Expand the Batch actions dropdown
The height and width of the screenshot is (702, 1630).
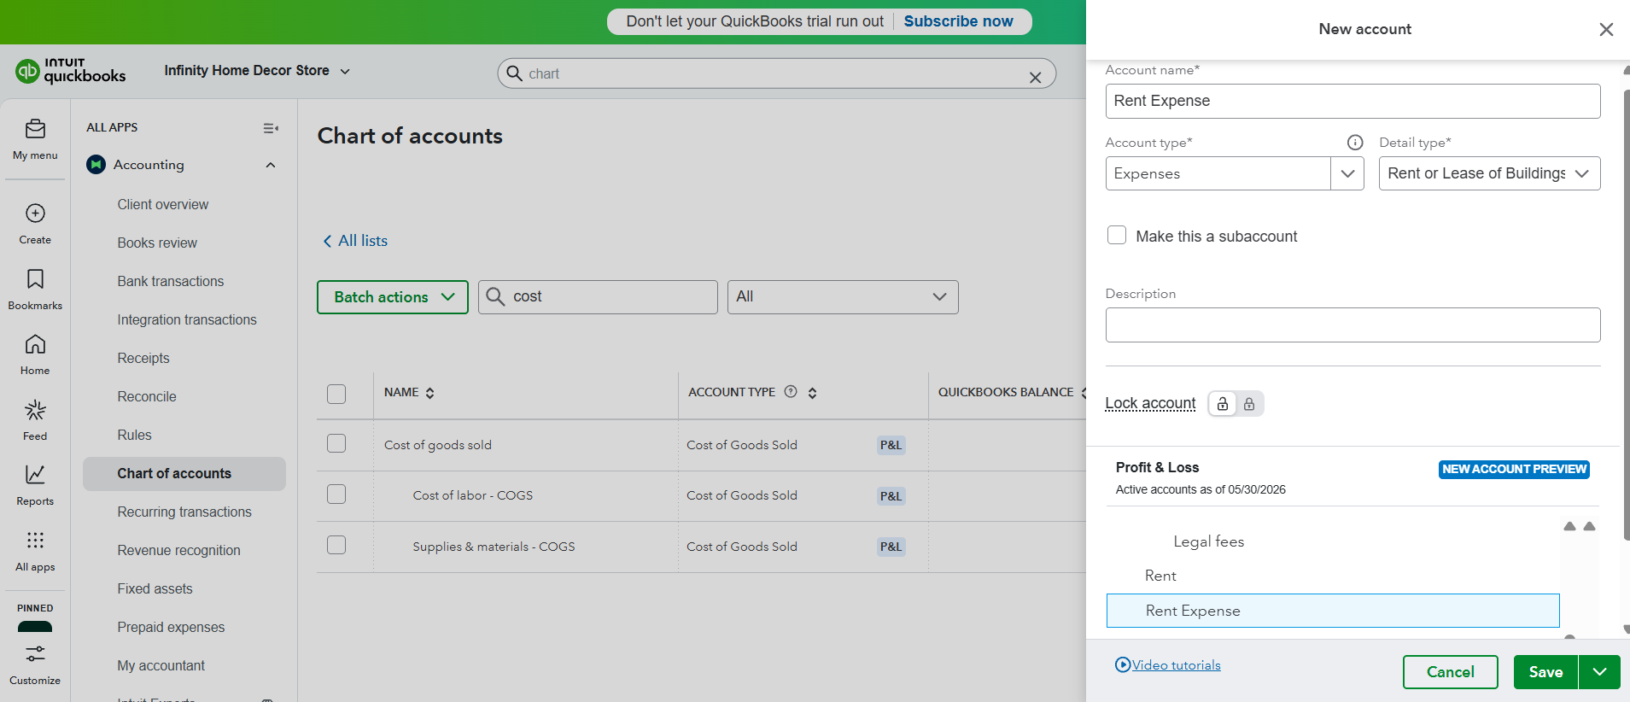393,297
